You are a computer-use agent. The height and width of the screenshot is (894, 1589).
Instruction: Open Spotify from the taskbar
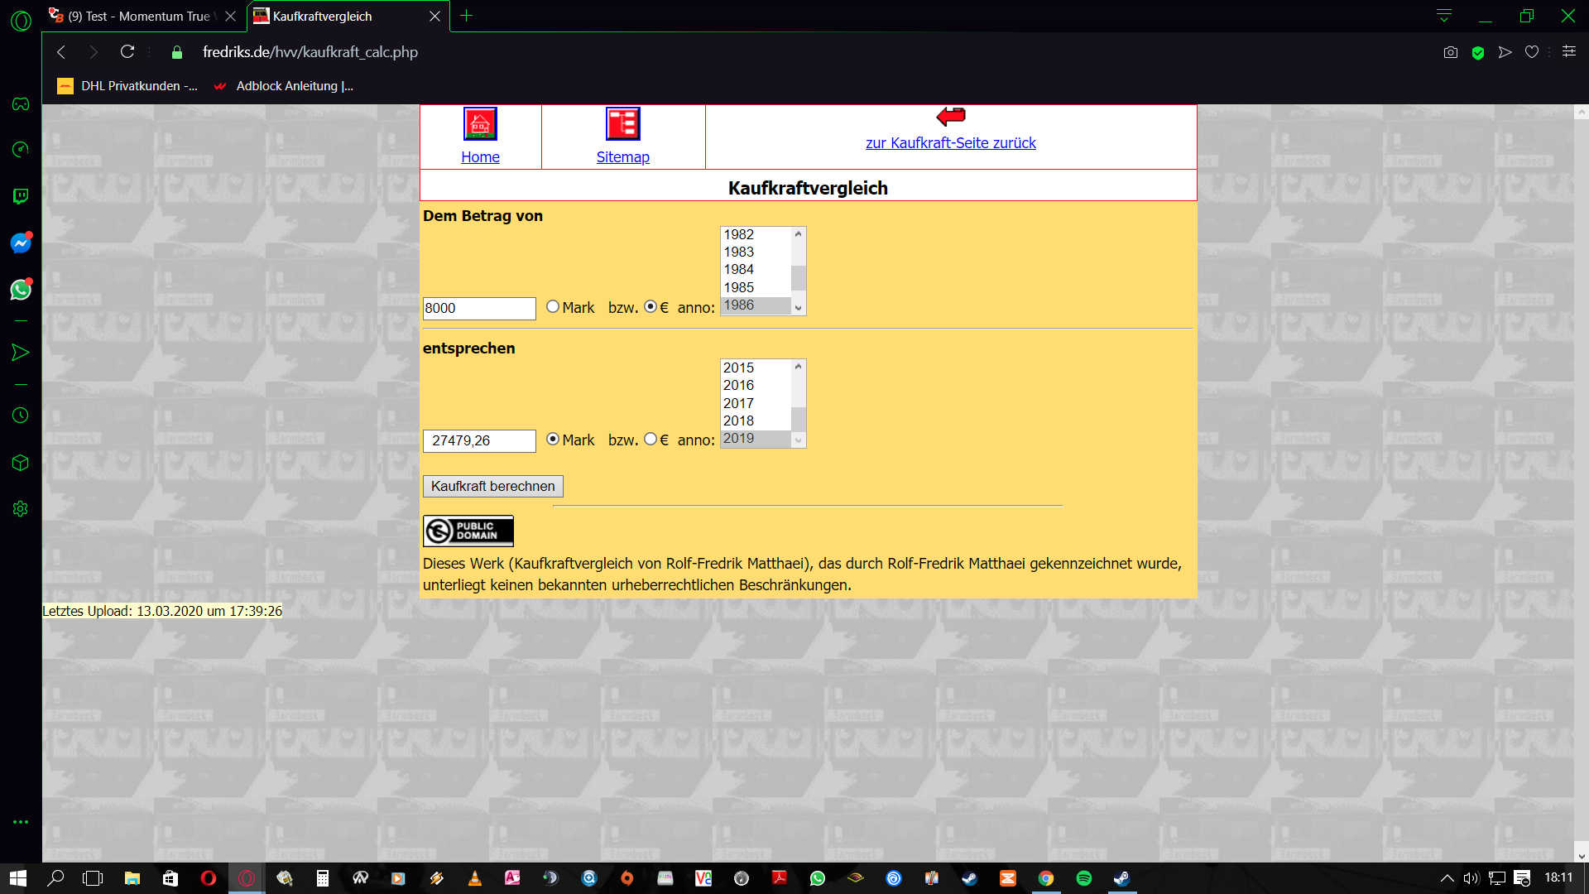1083,878
